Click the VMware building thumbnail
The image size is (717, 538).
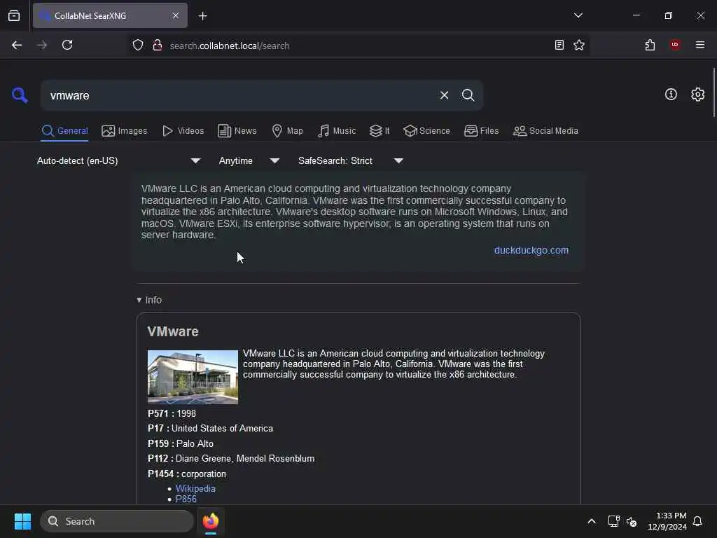[x=193, y=377]
